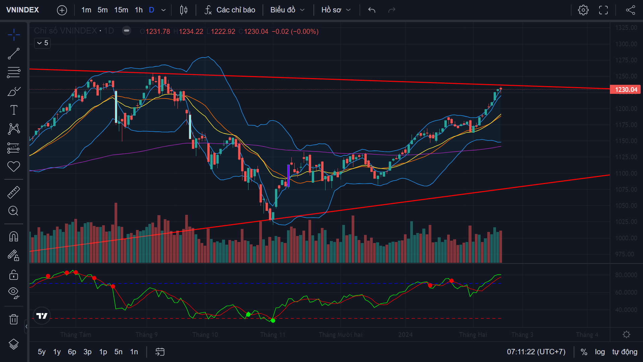Click the zoom in magnifier tool
Image resolution: width=643 pixels, height=362 pixels.
coord(14,211)
